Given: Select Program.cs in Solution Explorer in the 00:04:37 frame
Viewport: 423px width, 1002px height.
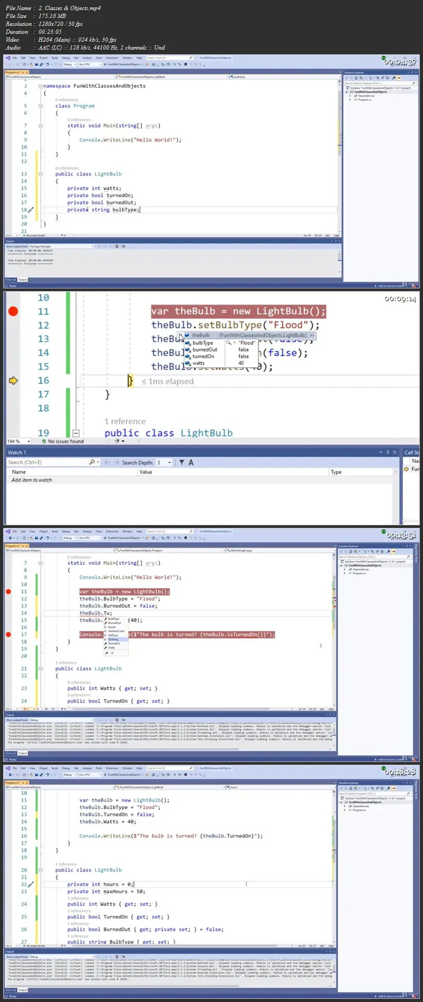Looking at the screenshot, I should (366, 100).
